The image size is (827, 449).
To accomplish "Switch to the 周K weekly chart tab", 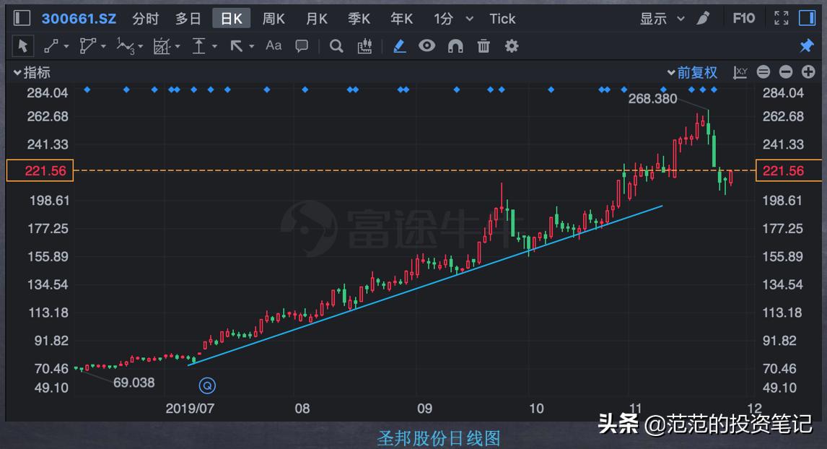I will 273,18.
